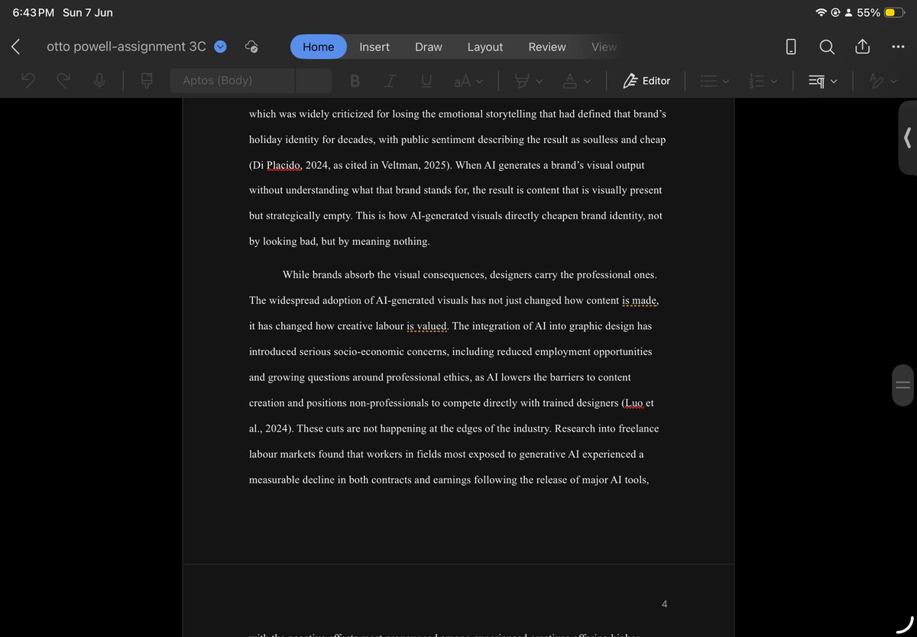Image resolution: width=917 pixels, height=637 pixels.
Task: Expand the paragraph formatting chevron
Action: coord(834,81)
